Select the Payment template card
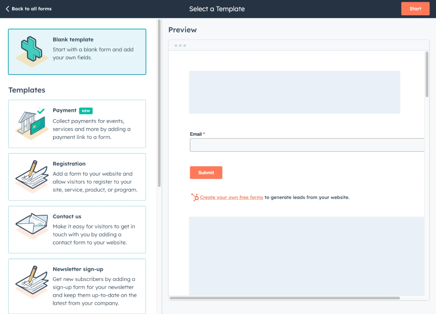This screenshot has height=314, width=436. click(77, 124)
